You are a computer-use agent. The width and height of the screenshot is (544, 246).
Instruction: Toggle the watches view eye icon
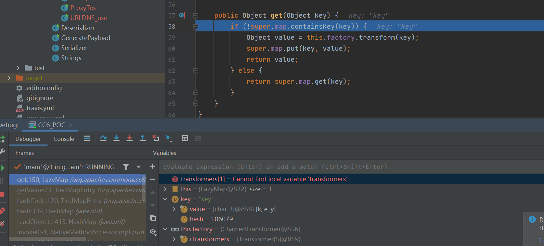tap(153, 232)
